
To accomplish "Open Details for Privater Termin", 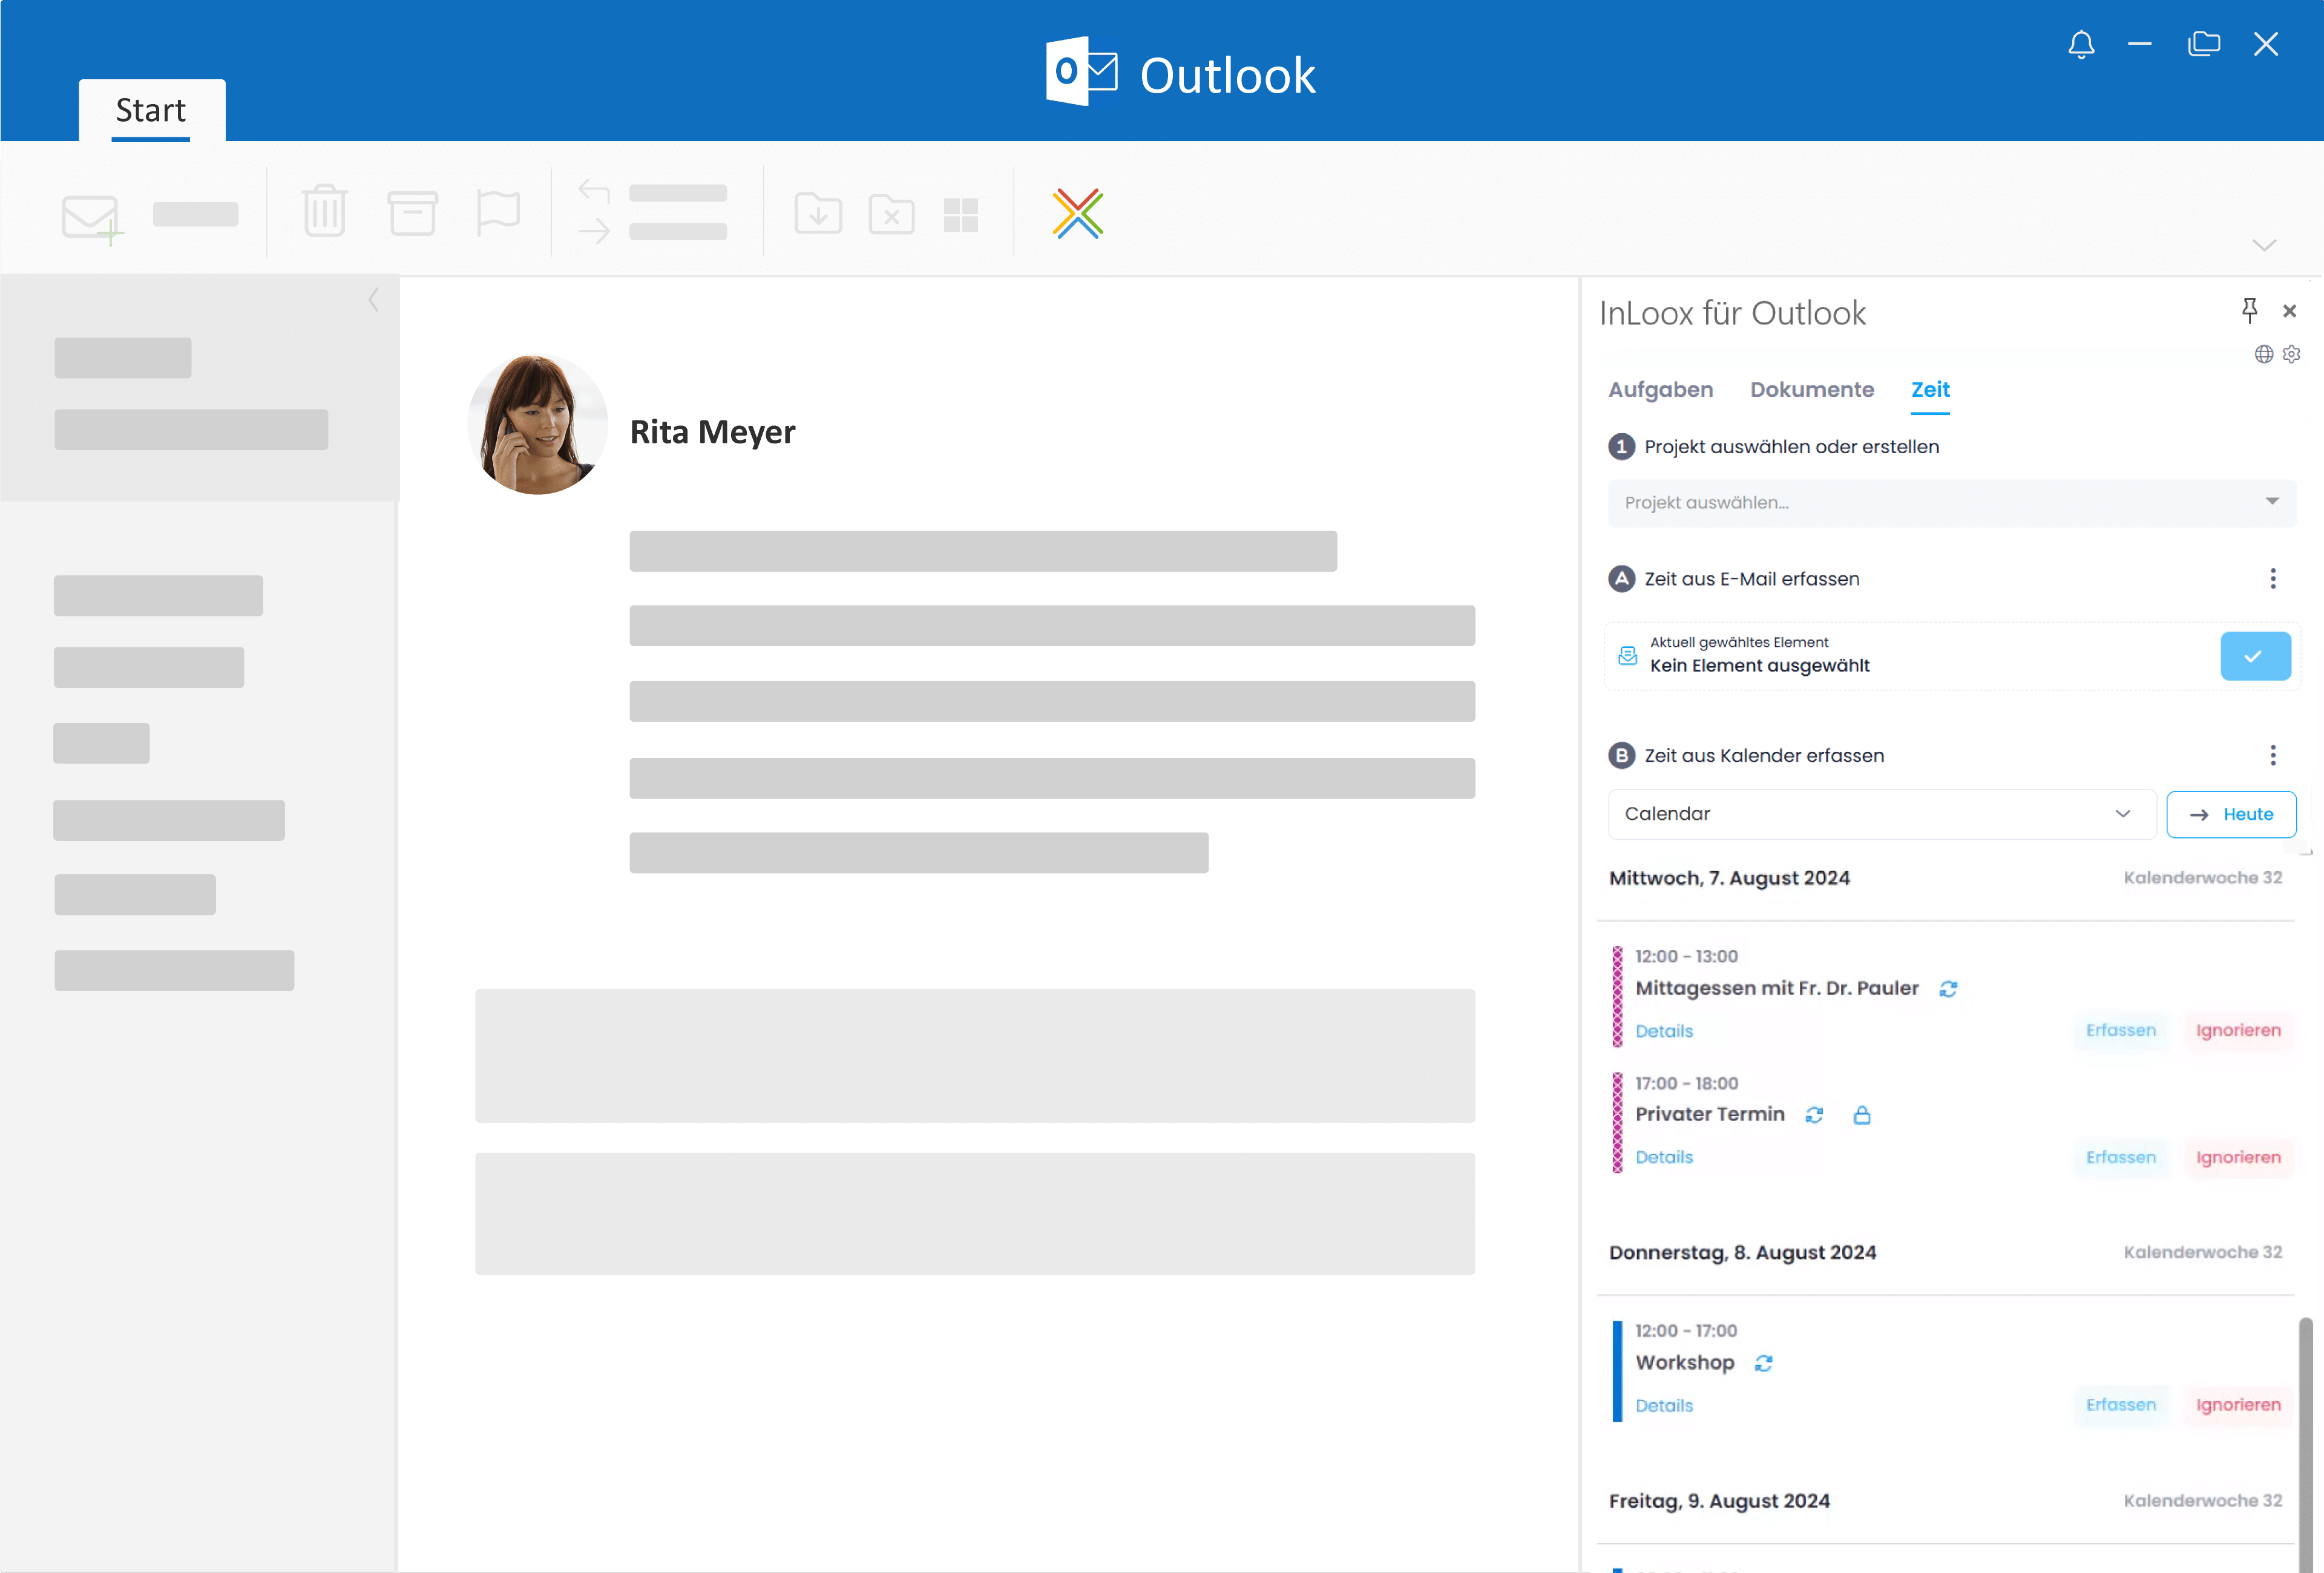I will (1664, 1157).
